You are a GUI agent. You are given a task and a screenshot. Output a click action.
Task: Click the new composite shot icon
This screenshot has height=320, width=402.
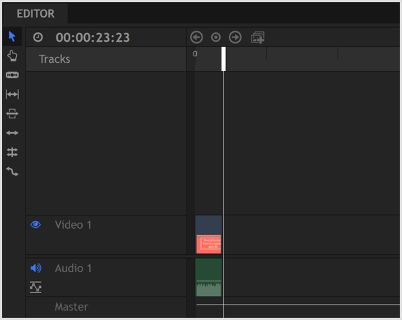[258, 37]
